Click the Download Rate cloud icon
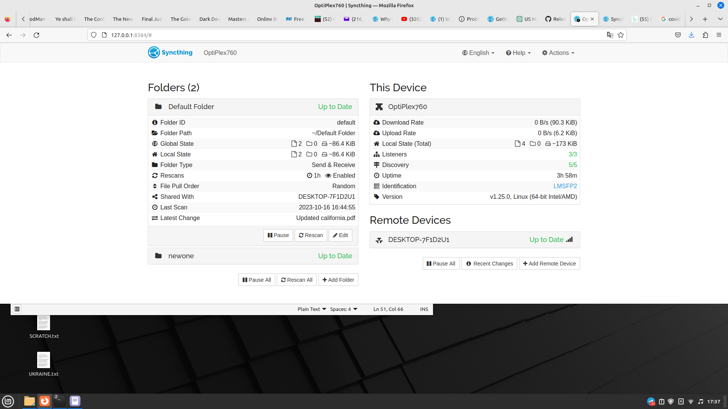This screenshot has height=409, width=728. 377,122
